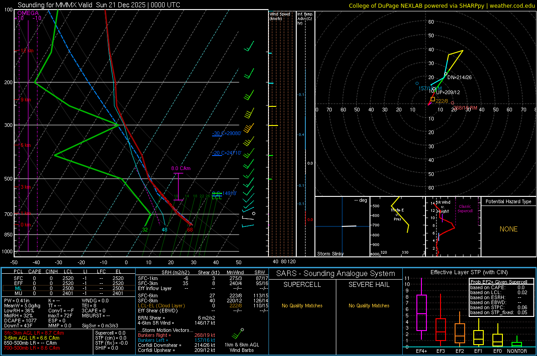Click the DN=214/26 hodograph label
Screen dimensions: 537x356
click(459, 77)
